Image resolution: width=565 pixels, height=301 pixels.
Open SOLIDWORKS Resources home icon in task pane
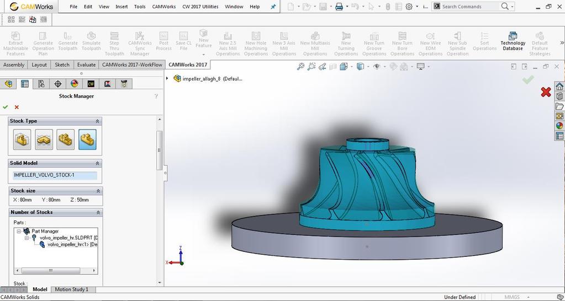coord(559,87)
